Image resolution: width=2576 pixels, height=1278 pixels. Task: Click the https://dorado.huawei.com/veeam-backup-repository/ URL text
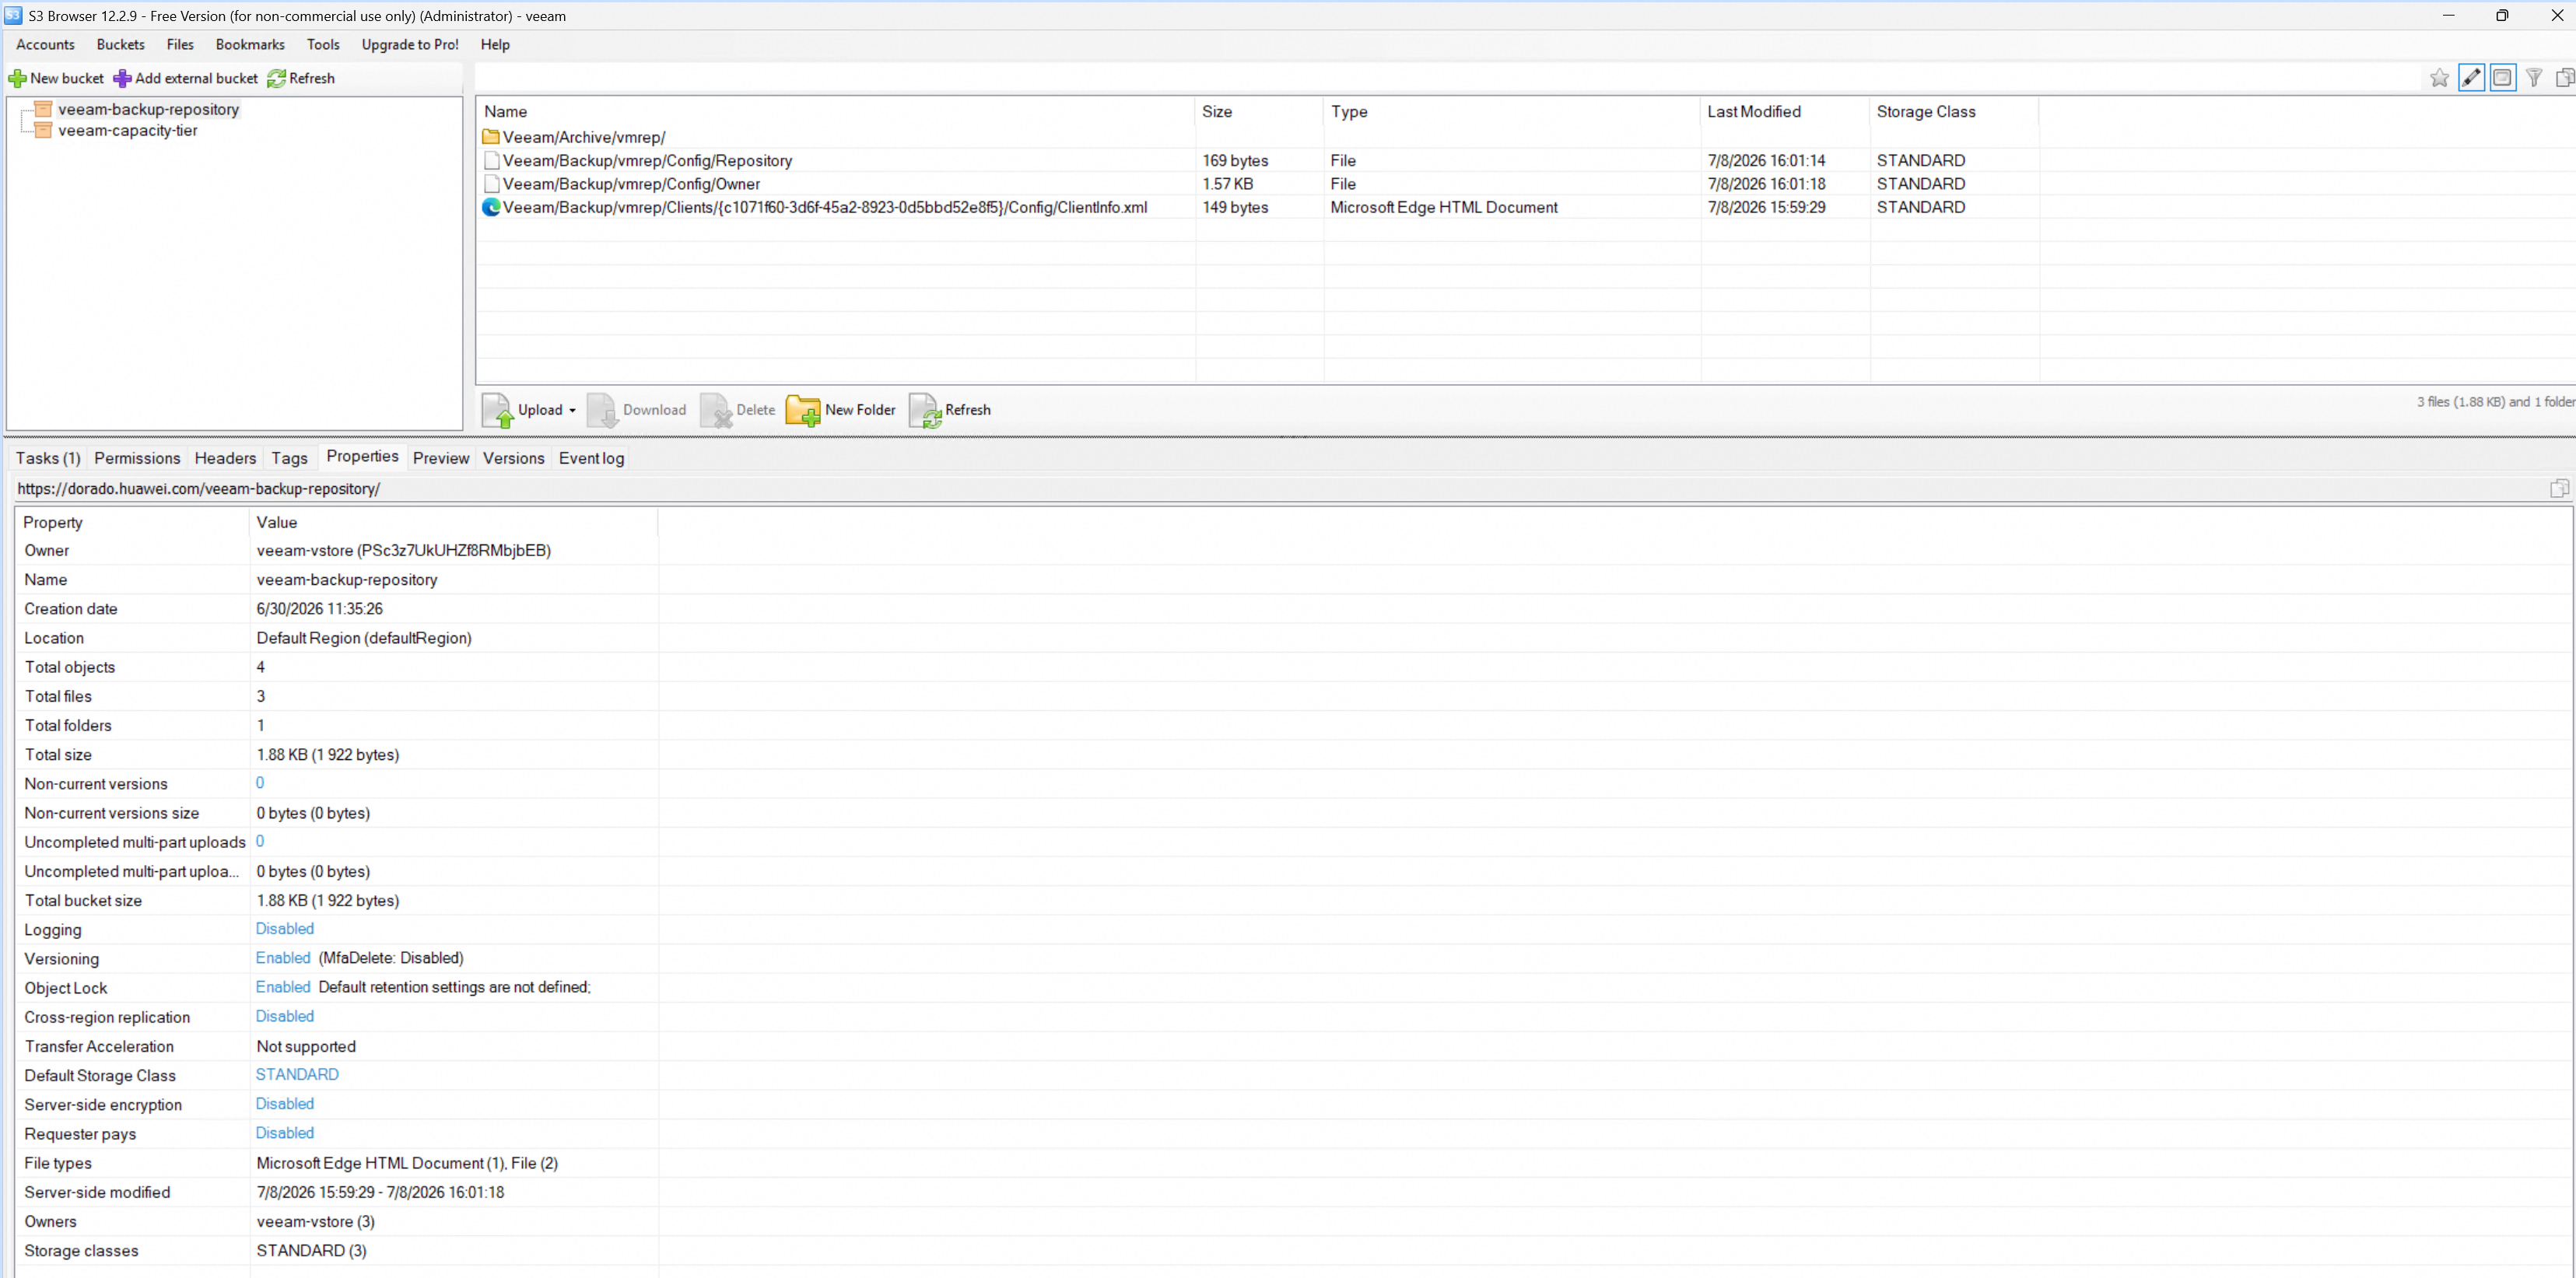[x=199, y=489]
